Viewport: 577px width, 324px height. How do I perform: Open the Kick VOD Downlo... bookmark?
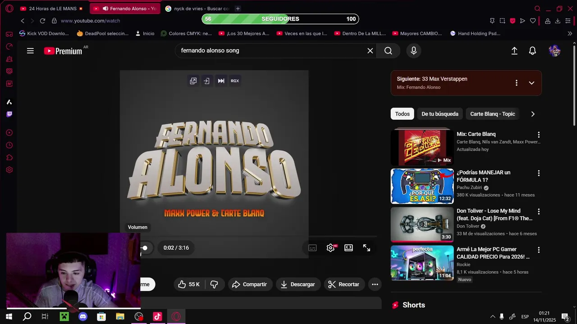coord(44,33)
